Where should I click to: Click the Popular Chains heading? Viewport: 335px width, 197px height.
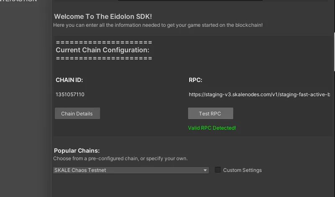(x=77, y=151)
